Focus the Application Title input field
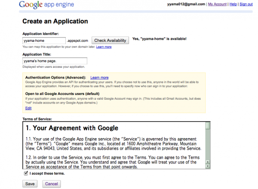258x189 pixels. pos(55,61)
